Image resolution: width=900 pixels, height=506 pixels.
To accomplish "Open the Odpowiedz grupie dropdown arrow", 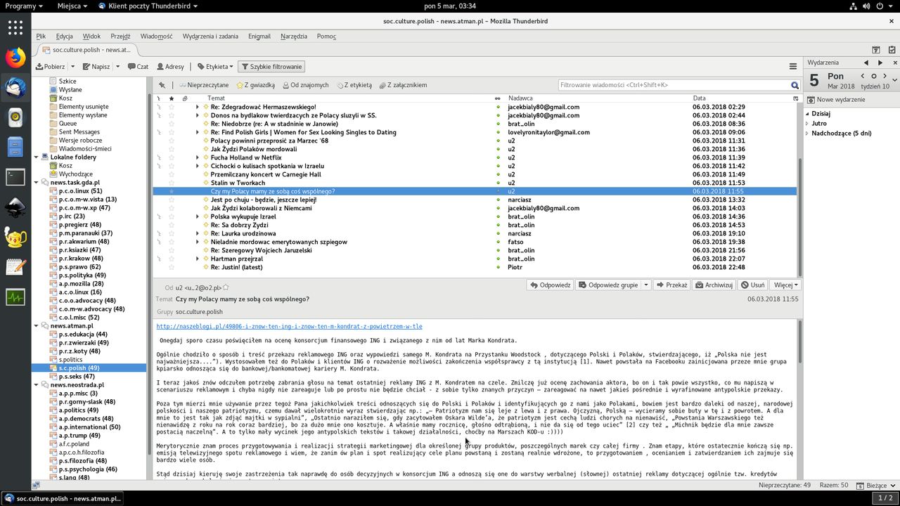I will (645, 285).
